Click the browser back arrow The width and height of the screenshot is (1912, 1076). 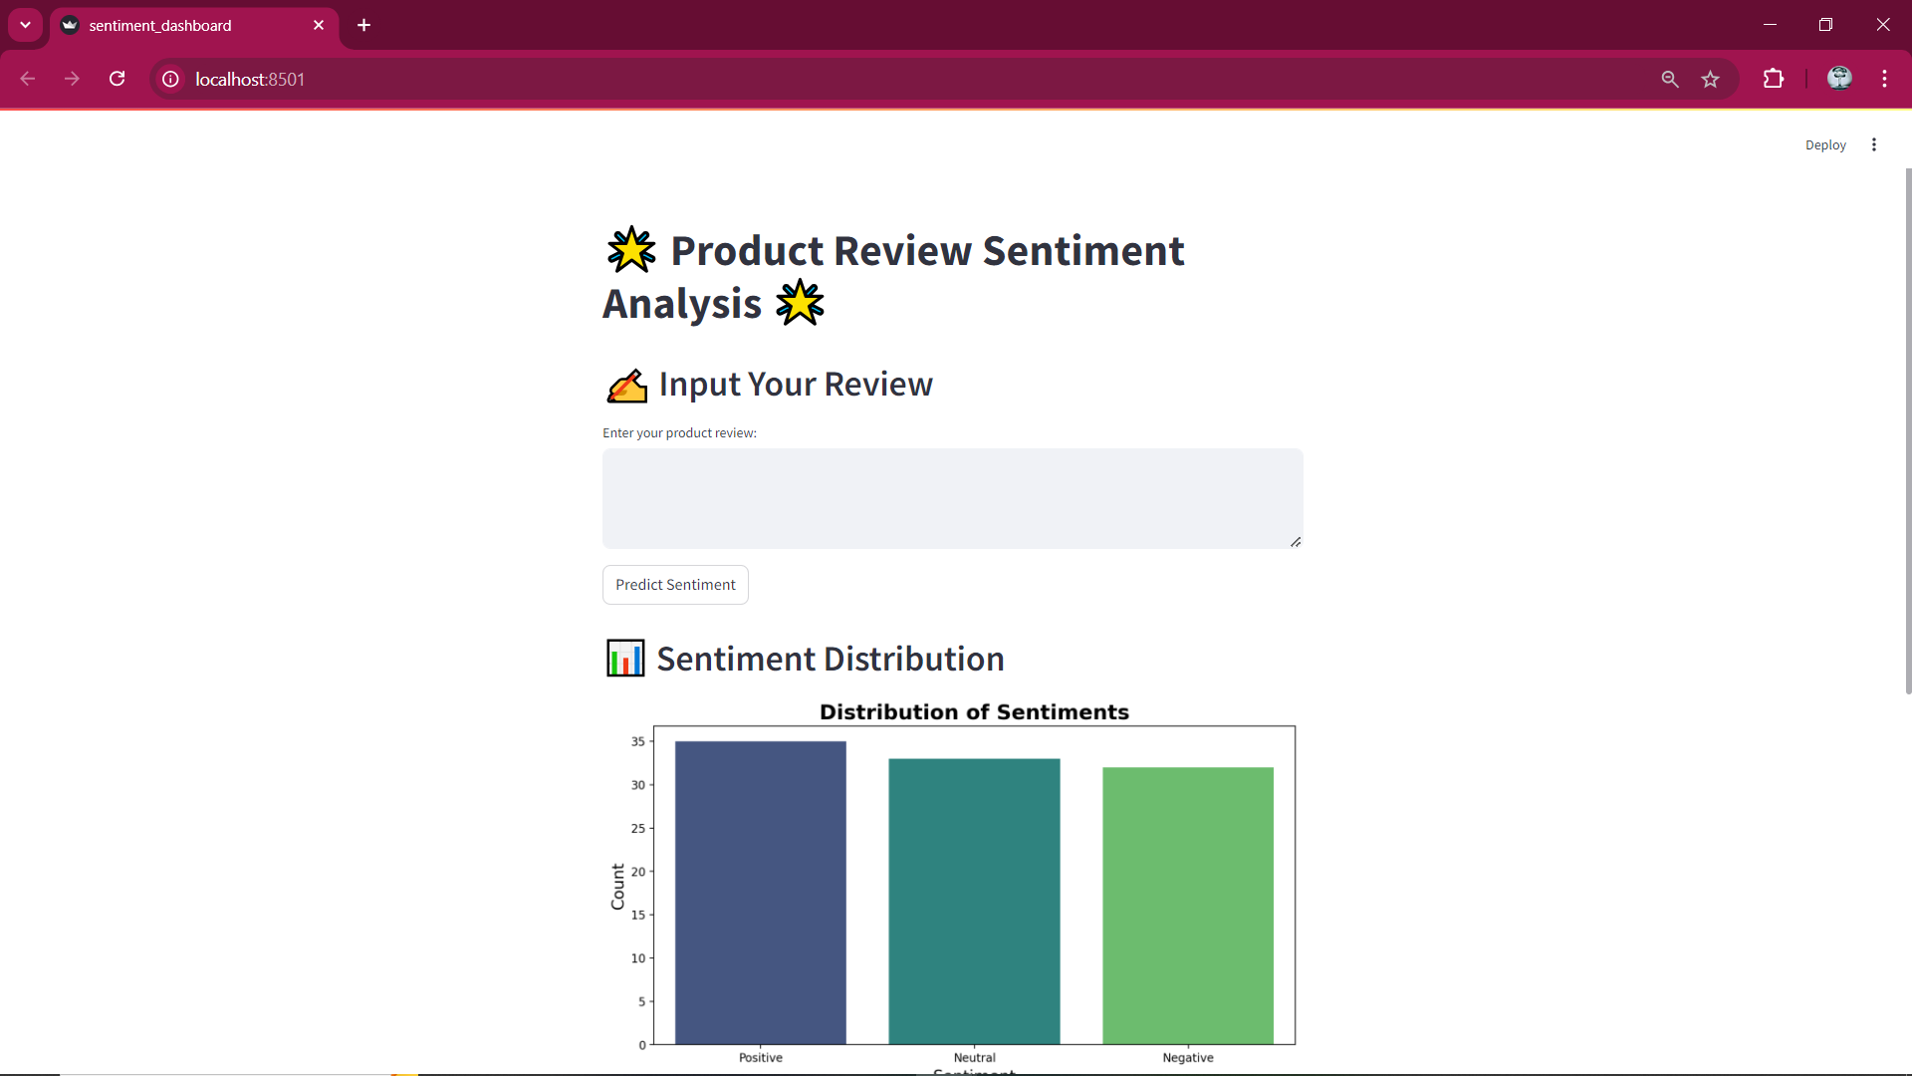pos(28,79)
